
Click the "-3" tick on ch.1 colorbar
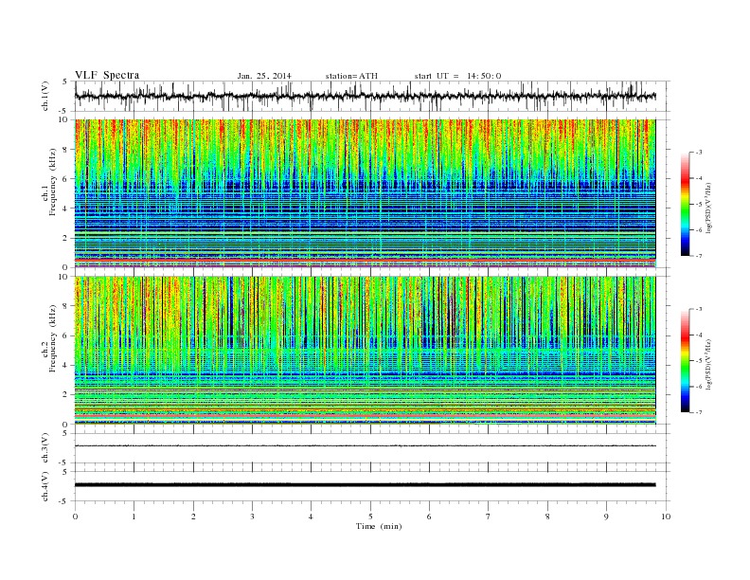point(698,153)
